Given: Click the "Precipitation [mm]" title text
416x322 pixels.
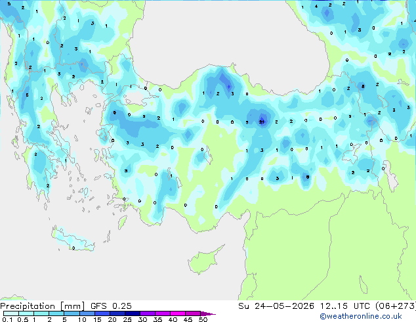Looking at the screenshot, I should point(43,306).
